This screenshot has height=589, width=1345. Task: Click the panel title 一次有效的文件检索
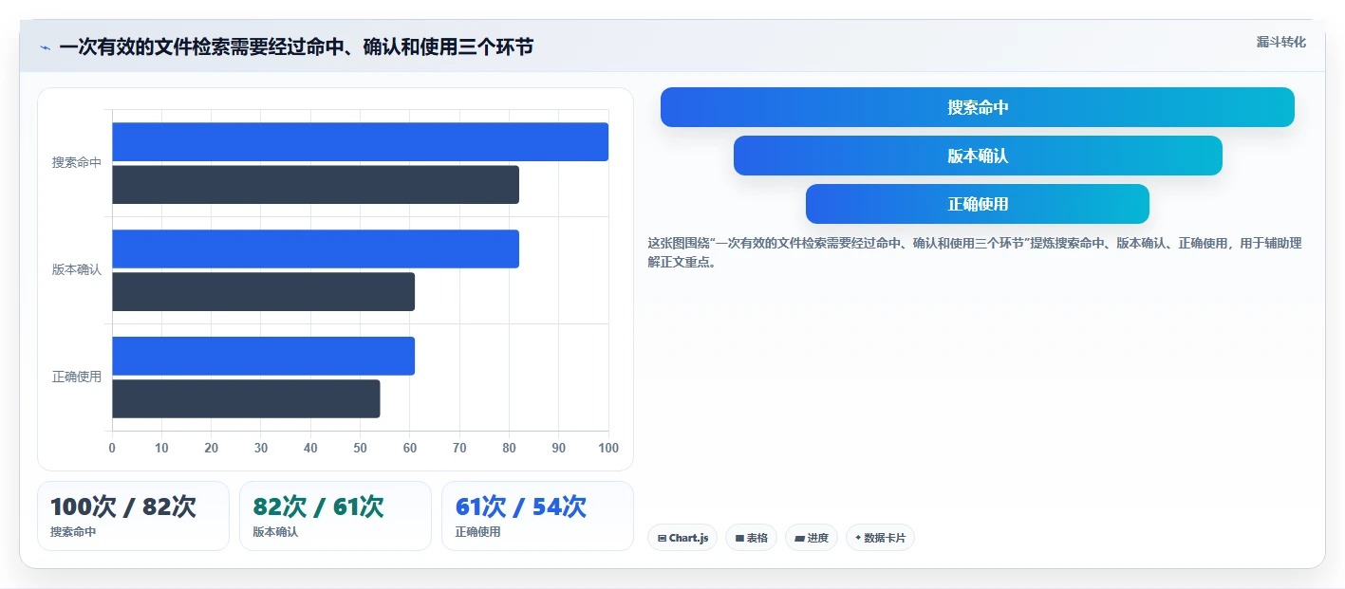[x=296, y=46]
